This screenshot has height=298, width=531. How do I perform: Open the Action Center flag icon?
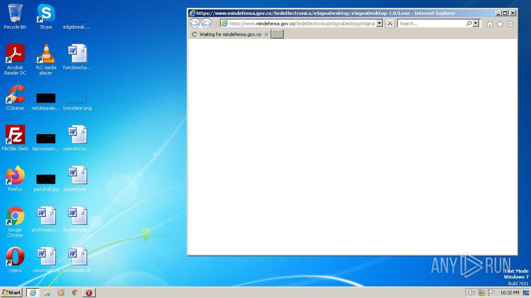(492, 293)
